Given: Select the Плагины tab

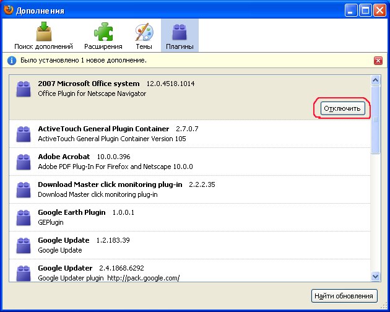Looking at the screenshot, I should (x=180, y=36).
